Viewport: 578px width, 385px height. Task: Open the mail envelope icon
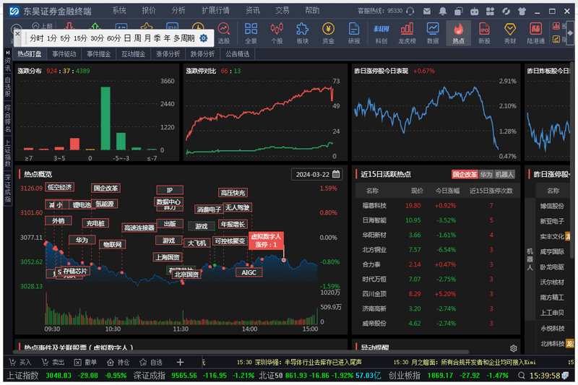427,12
